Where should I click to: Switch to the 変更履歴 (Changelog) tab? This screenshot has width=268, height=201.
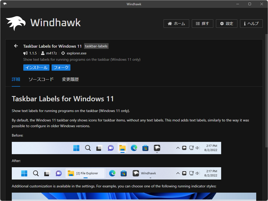[x=70, y=79]
